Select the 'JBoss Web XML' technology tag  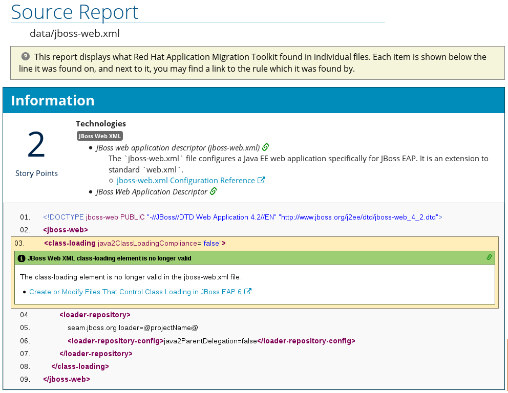tap(100, 136)
